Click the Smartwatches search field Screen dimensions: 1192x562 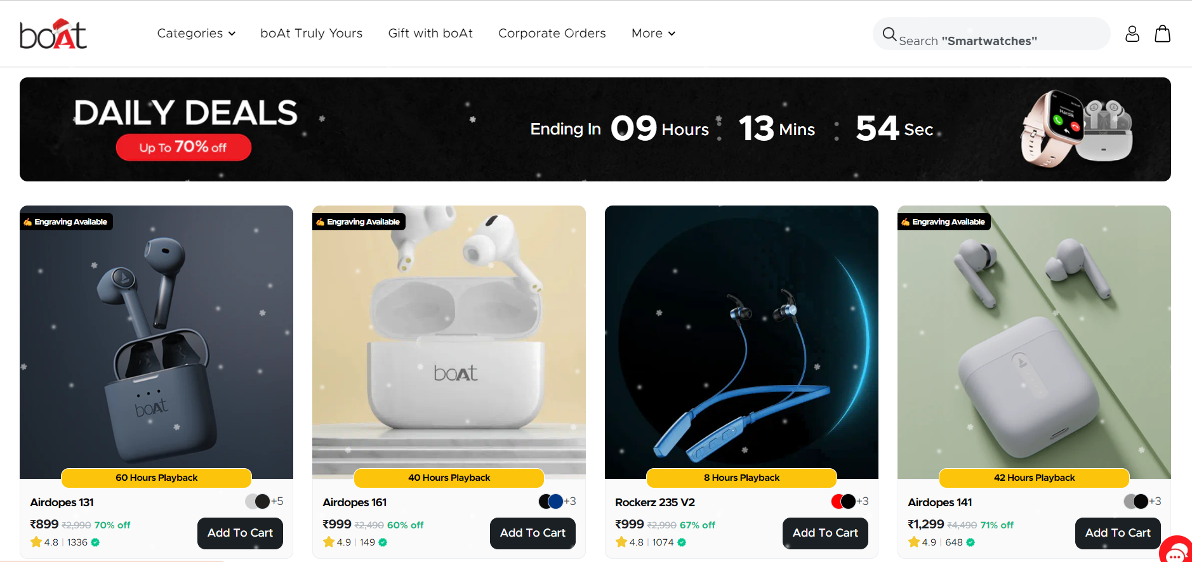point(991,34)
